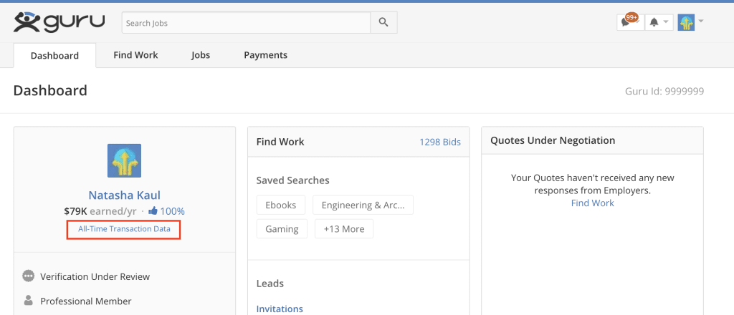Switch to the Dashboard tab

54,56
